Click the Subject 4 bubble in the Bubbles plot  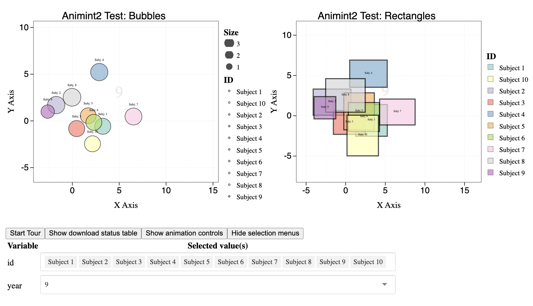coord(99,72)
